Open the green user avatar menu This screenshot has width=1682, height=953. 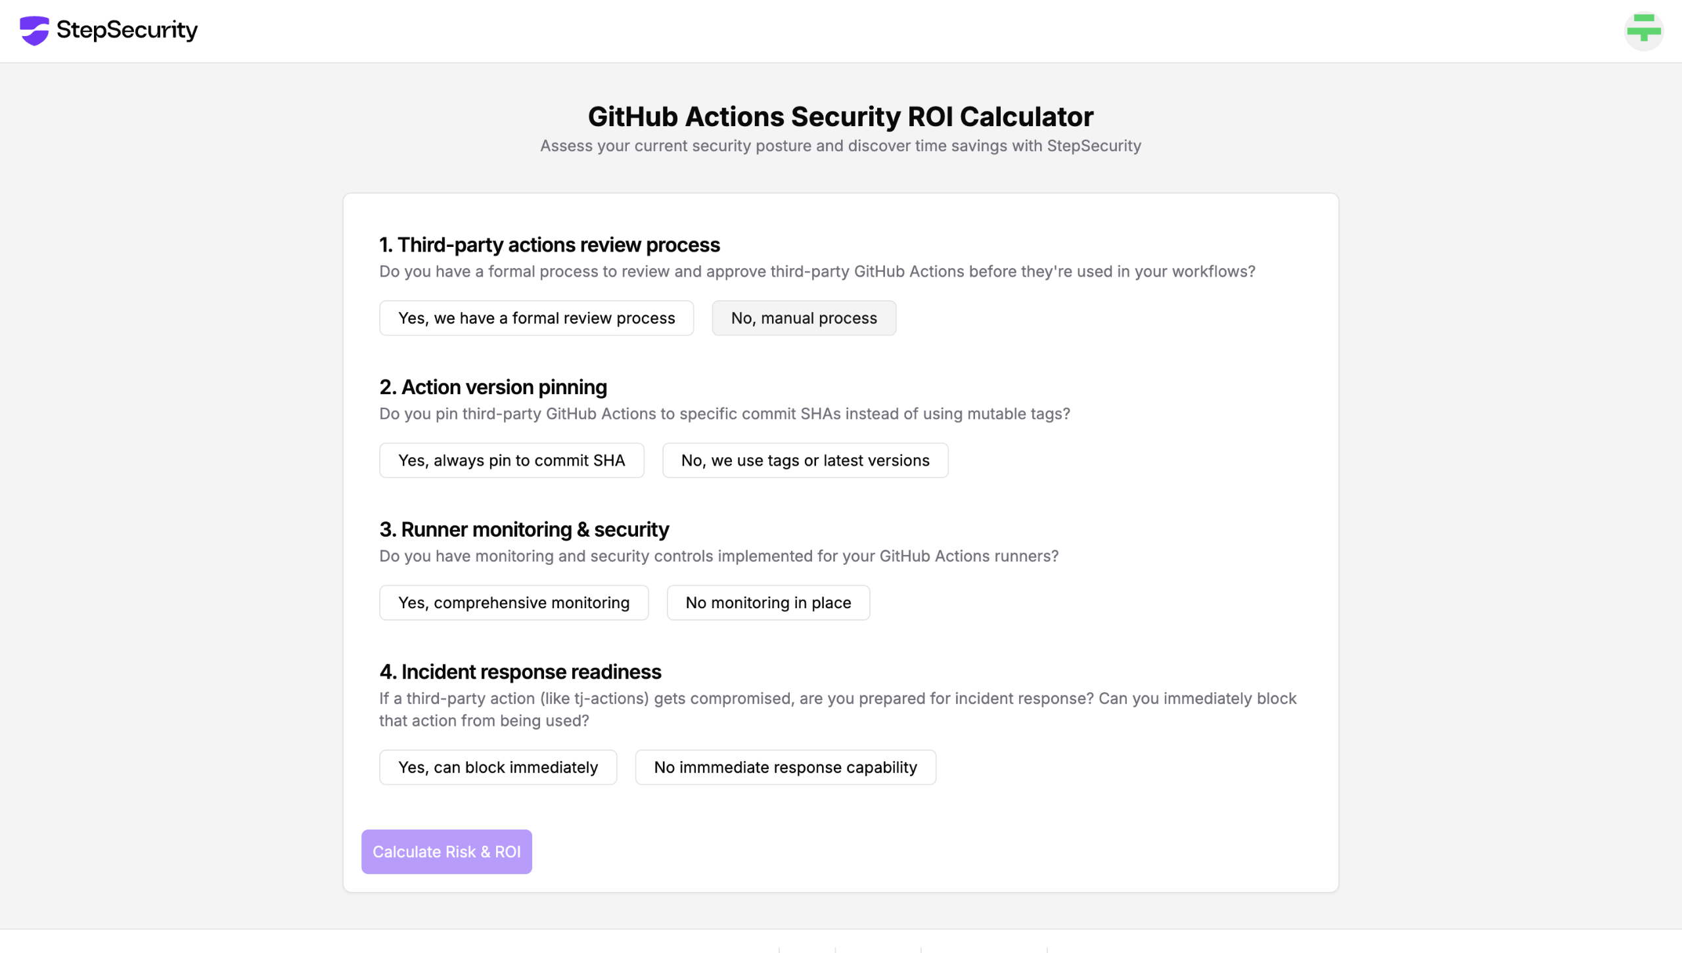(x=1643, y=30)
